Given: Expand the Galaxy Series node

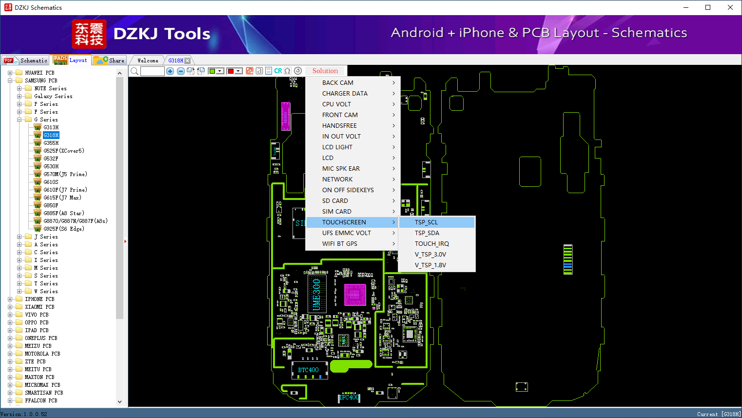Looking at the screenshot, I should point(19,96).
